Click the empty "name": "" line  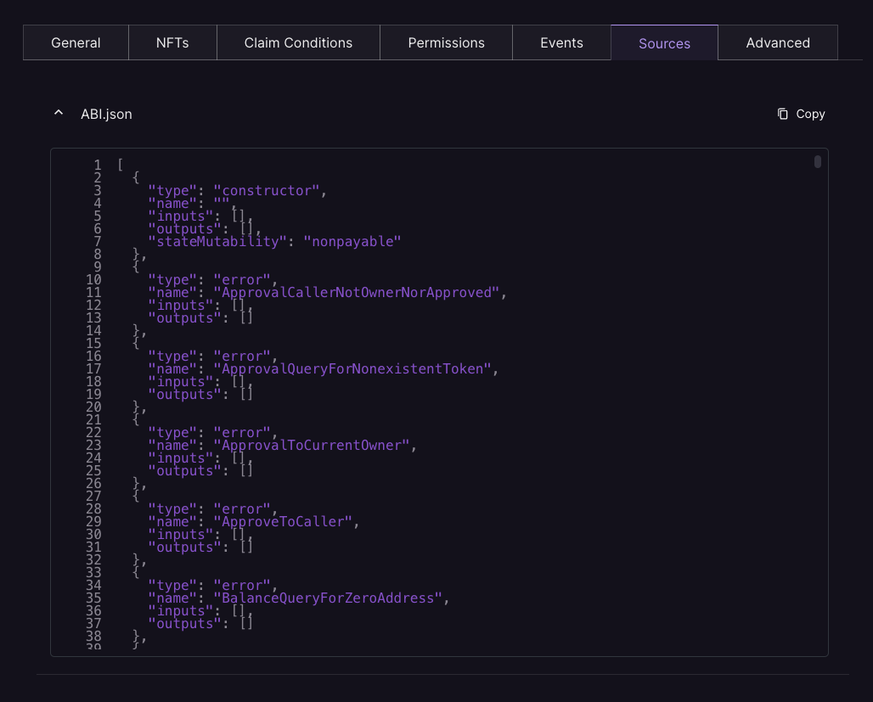pyautogui.click(x=192, y=203)
